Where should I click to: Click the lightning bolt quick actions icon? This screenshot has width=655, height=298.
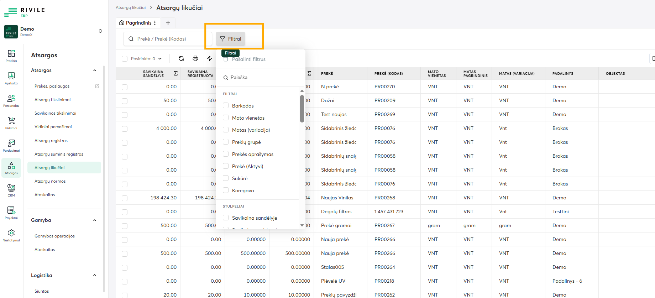210,58
